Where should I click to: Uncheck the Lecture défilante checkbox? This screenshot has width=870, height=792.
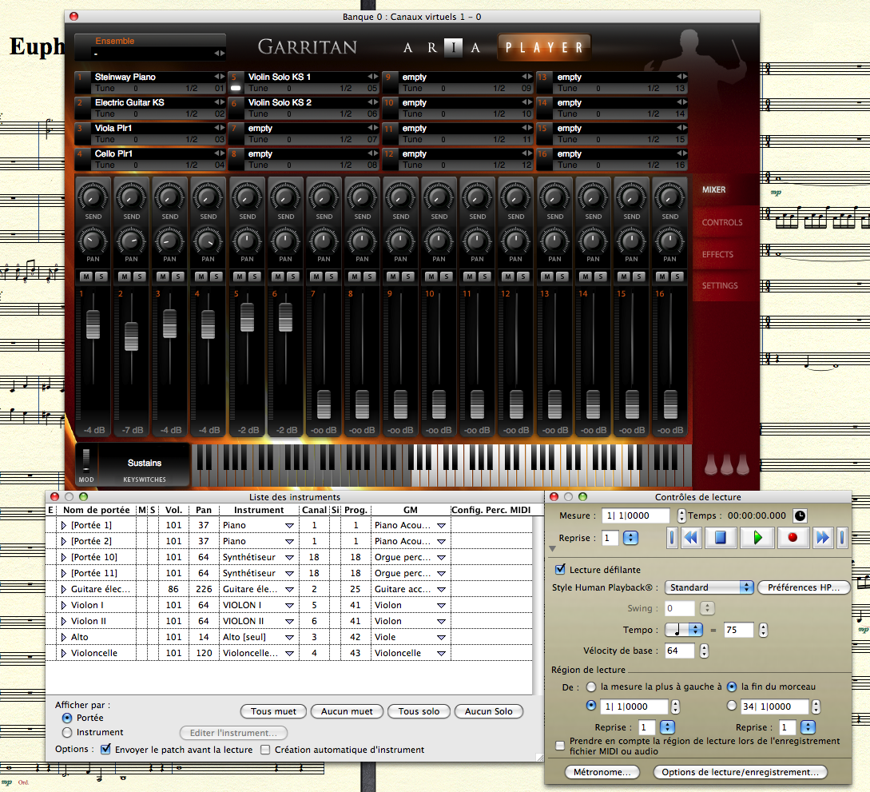560,570
